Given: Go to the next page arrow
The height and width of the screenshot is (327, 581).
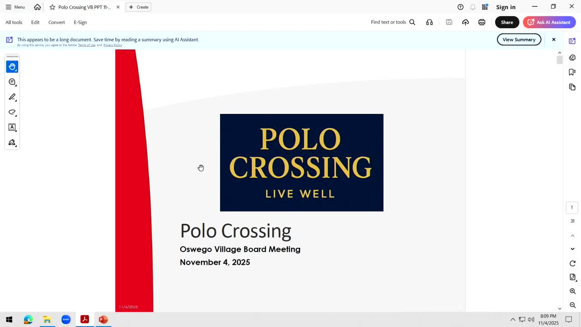Looking at the screenshot, I should [x=572, y=249].
